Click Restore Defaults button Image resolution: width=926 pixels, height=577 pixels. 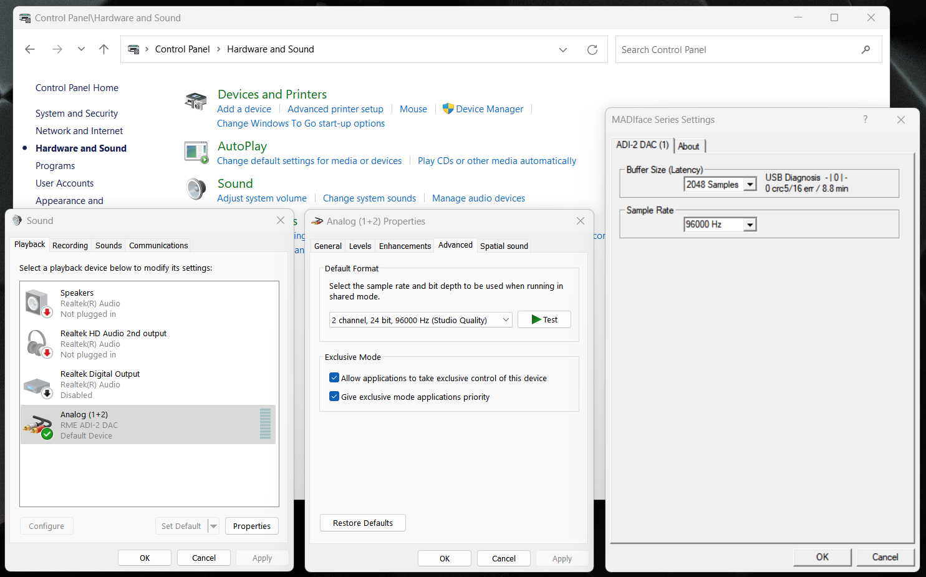pos(363,523)
